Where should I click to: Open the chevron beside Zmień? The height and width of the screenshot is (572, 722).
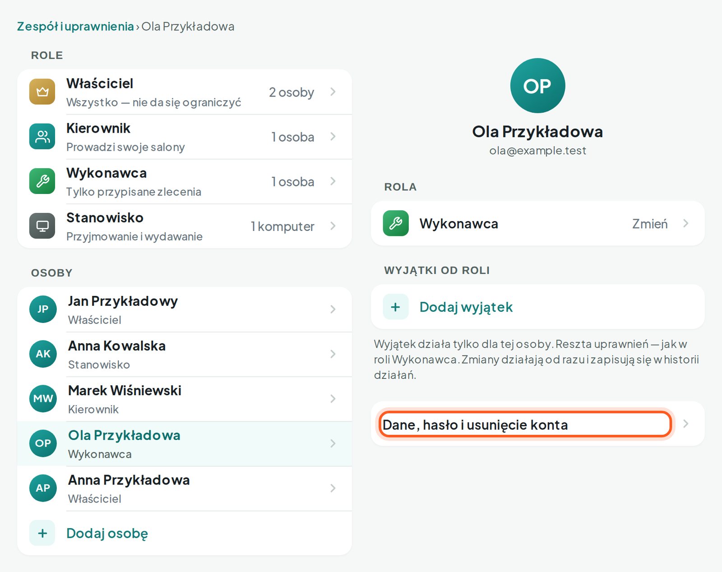[686, 223]
